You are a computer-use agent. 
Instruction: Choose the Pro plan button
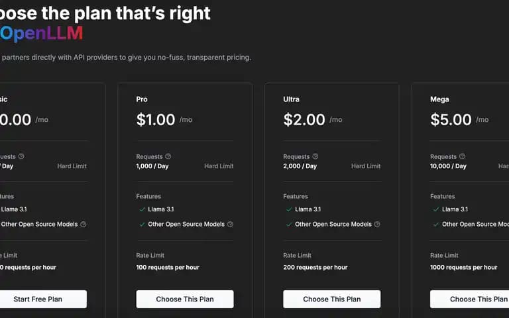[x=185, y=299]
